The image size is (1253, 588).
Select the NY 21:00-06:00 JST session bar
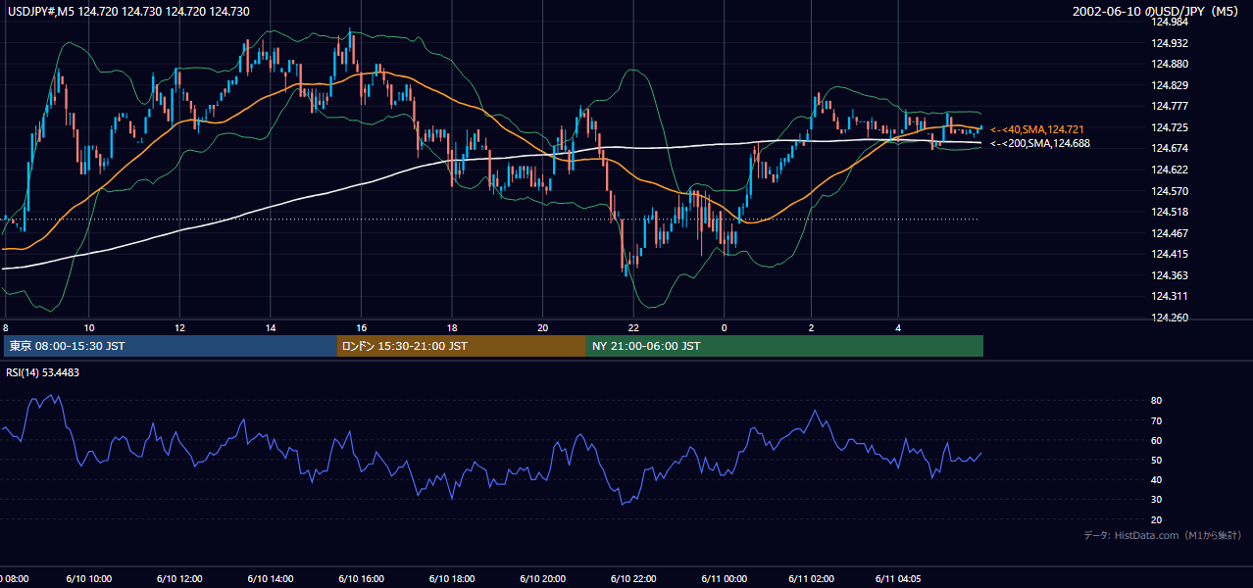pos(784,346)
